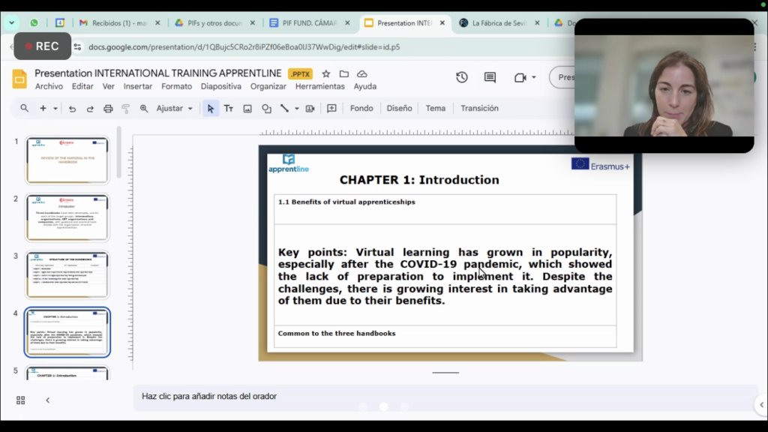Expand the new slide dropdown arrow
Viewport: 768px width, 432px height.
[55, 109]
